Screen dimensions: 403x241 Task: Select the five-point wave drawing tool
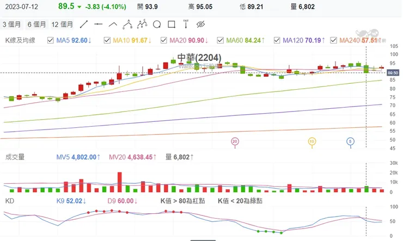(x=142, y=24)
